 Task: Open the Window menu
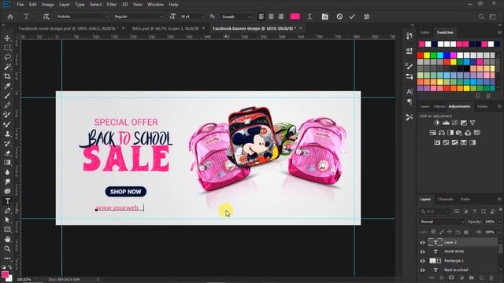(x=156, y=5)
